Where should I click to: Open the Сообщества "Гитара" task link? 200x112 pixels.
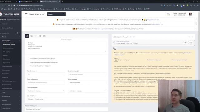pyautogui.click(x=122, y=42)
